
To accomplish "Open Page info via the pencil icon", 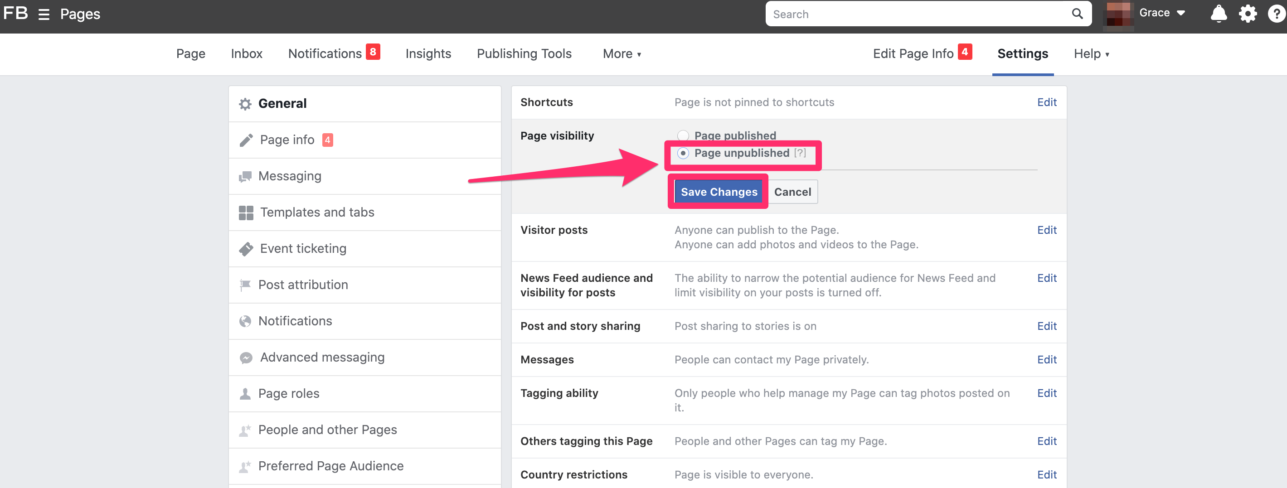I will [x=245, y=140].
